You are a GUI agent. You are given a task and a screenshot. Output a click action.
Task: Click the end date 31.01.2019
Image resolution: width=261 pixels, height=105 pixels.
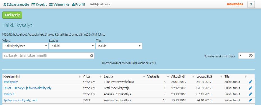(204, 82)
